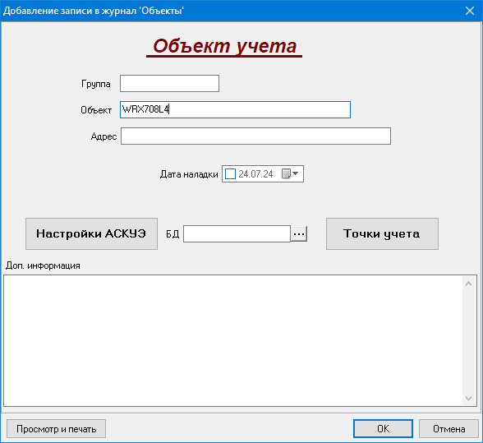Screen dimensions: 483x443
Task: Close the 'Объекты' add-record dialog with X
Action: click(x=470, y=11)
